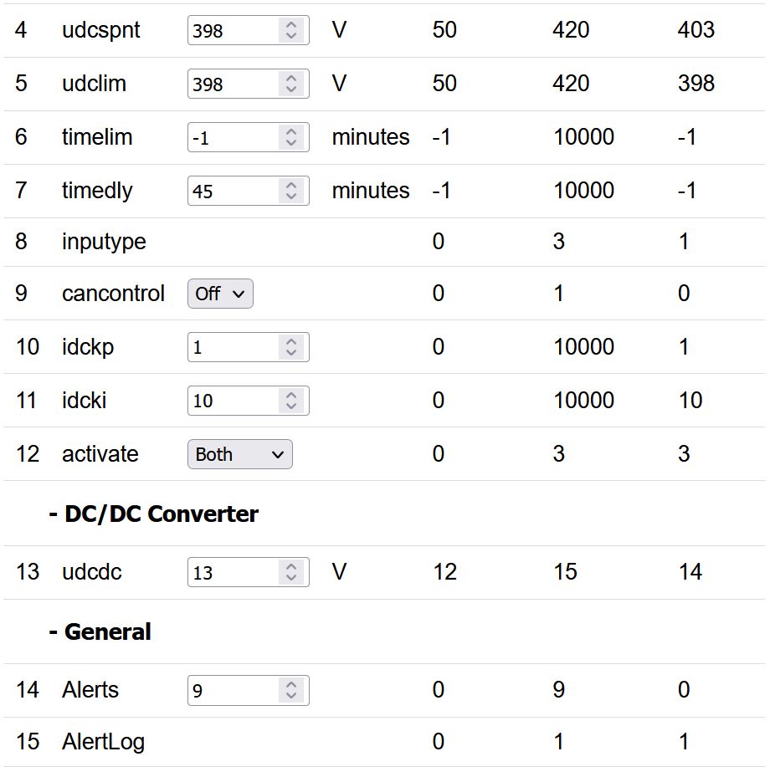Click the udcdc voltage input field
The height and width of the screenshot is (777, 770).
(234, 573)
